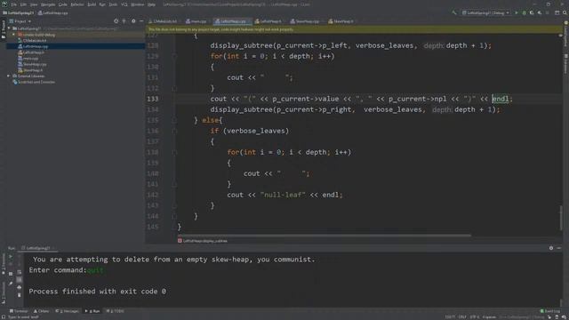Click the vertical Project tool window stripe
This screenshot has width=569, height=320.
point(4,28)
